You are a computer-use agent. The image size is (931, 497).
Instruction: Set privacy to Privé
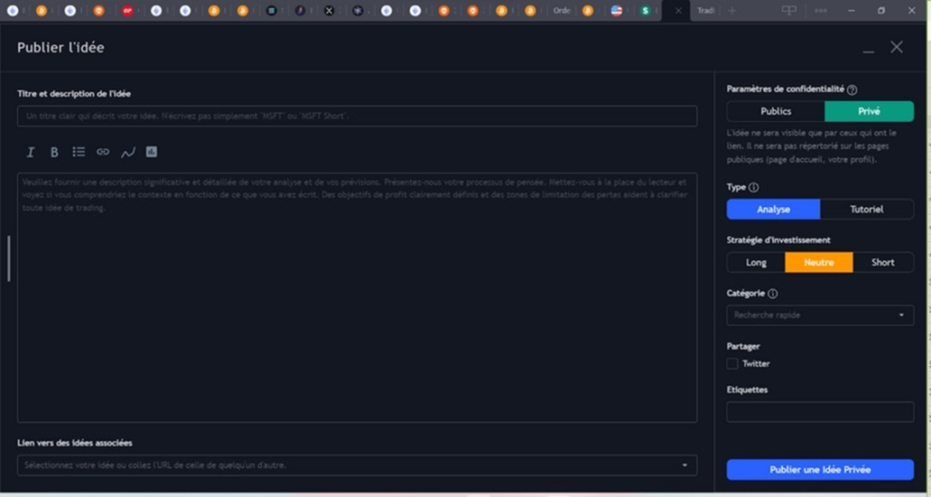coord(868,112)
